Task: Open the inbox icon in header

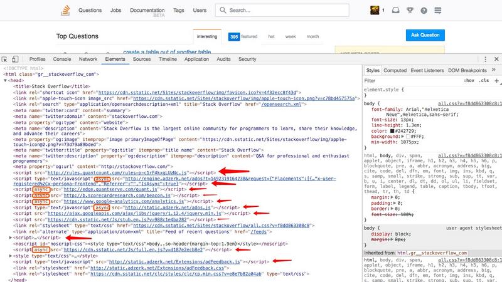Action: (396, 10)
